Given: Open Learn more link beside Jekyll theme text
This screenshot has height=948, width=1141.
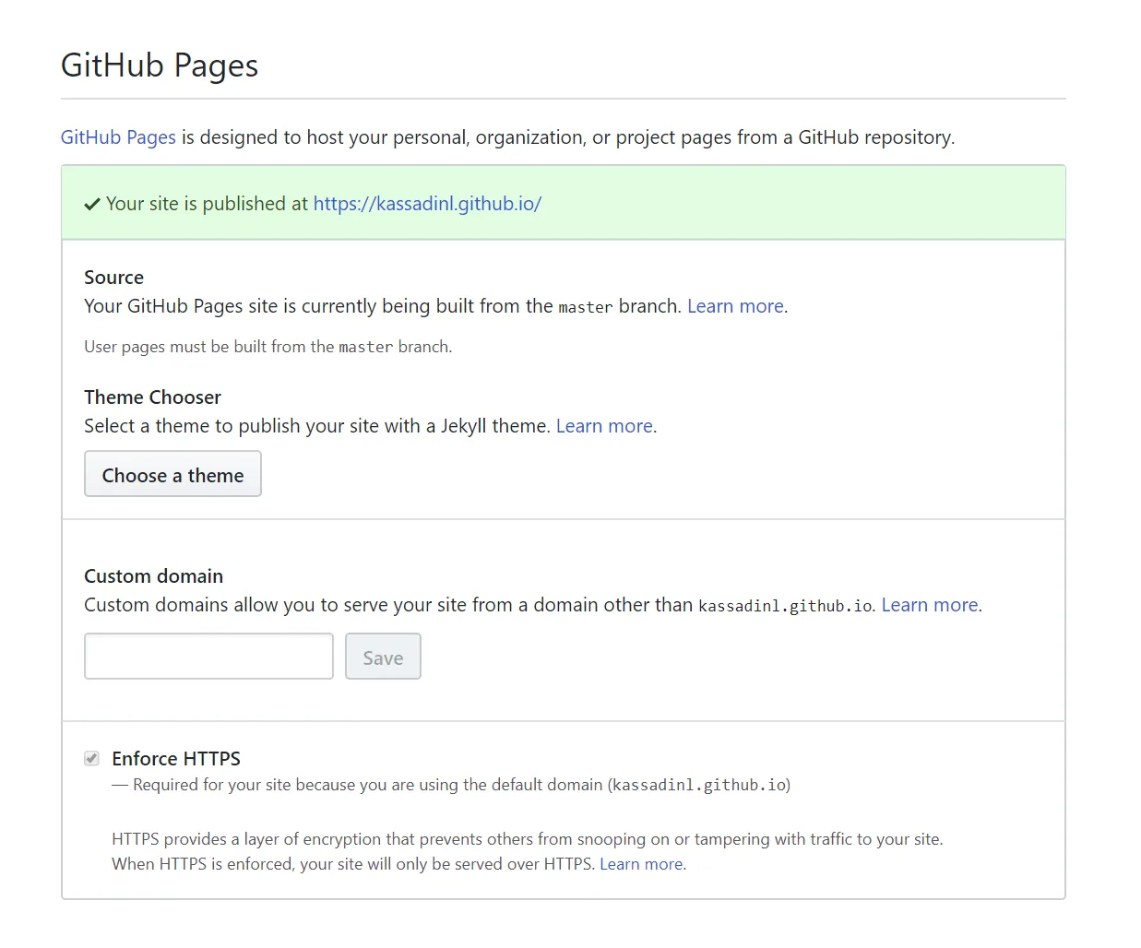Looking at the screenshot, I should click(604, 426).
